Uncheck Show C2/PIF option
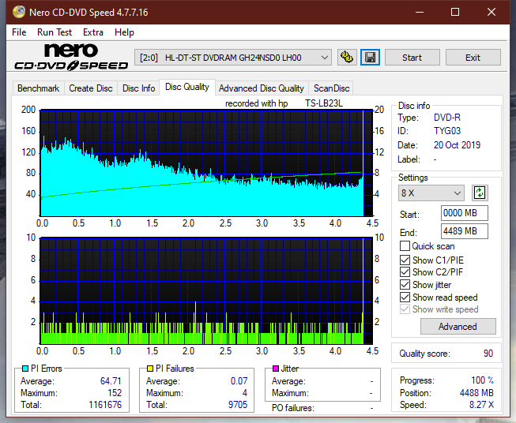Image resolution: width=516 pixels, height=423 pixels. [405, 272]
